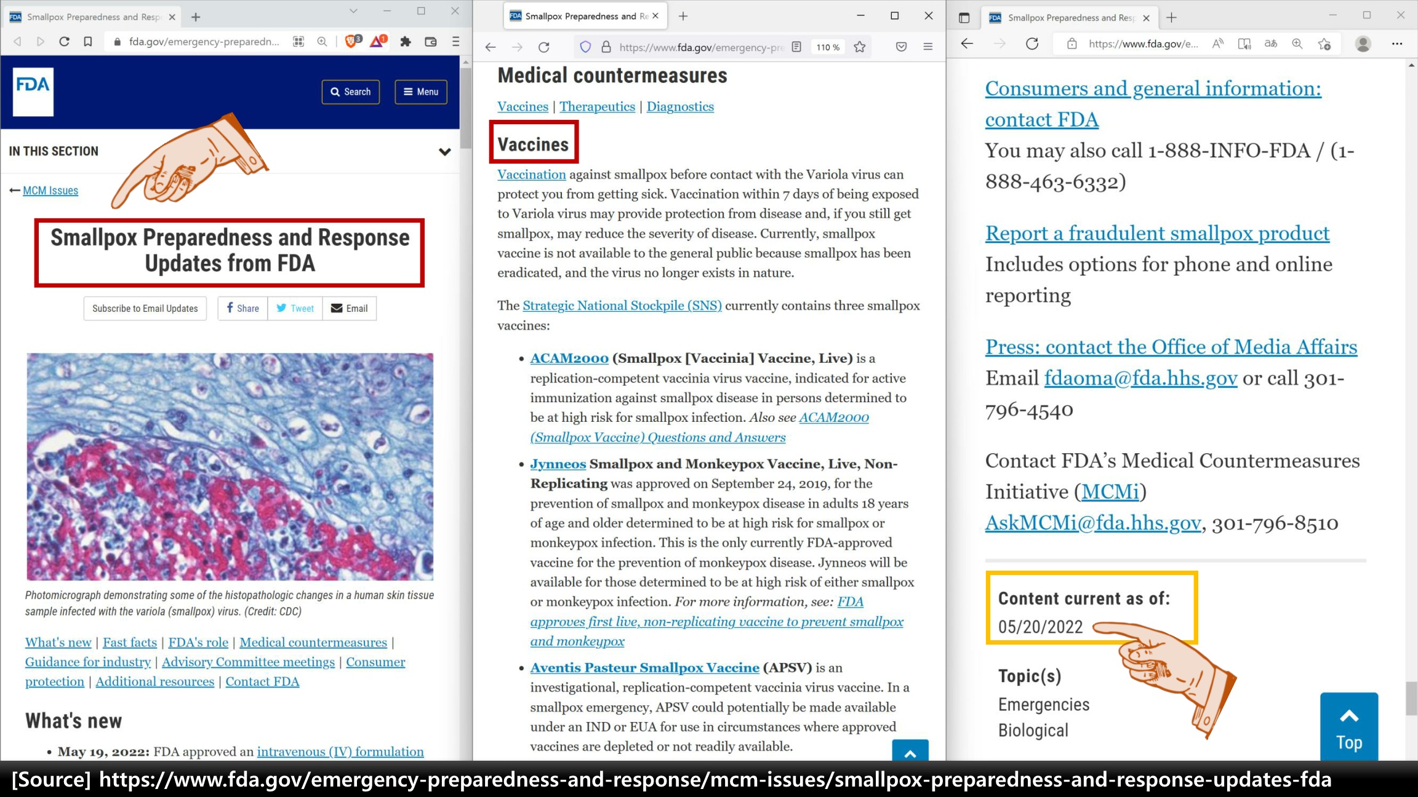The height and width of the screenshot is (797, 1418).
Task: Click Read aloud icon in Edge address bar
Action: [1218, 44]
